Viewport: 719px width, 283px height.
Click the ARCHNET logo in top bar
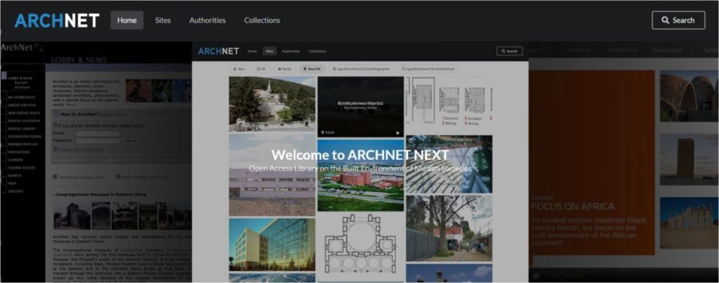coord(57,20)
